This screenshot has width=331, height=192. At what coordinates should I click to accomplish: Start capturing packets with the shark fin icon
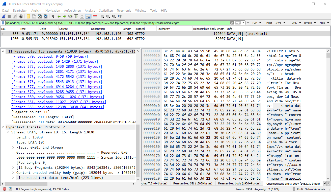point(4,16)
